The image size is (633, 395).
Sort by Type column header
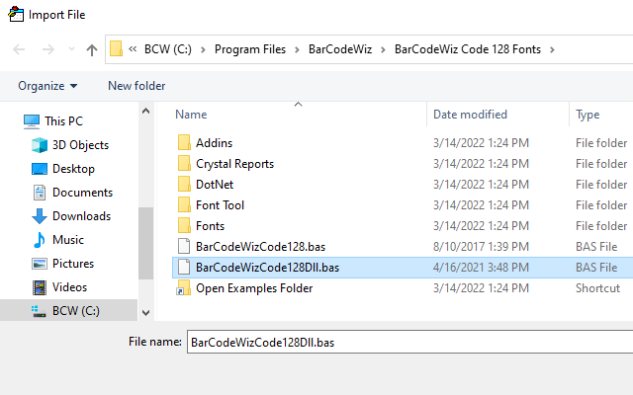point(588,115)
